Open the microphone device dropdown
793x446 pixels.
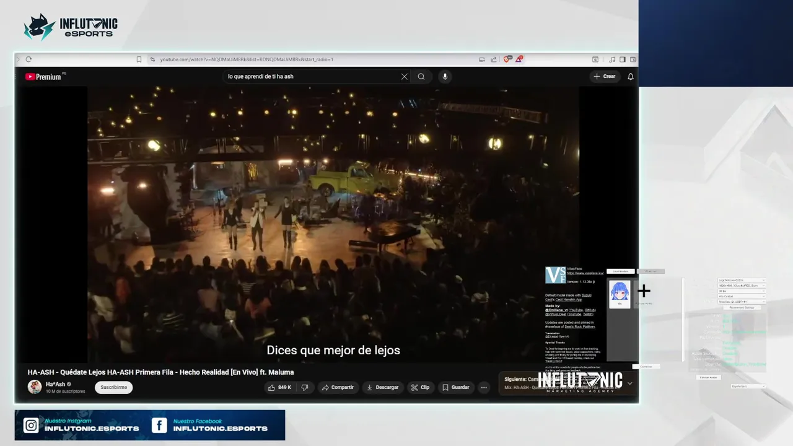[x=742, y=302]
